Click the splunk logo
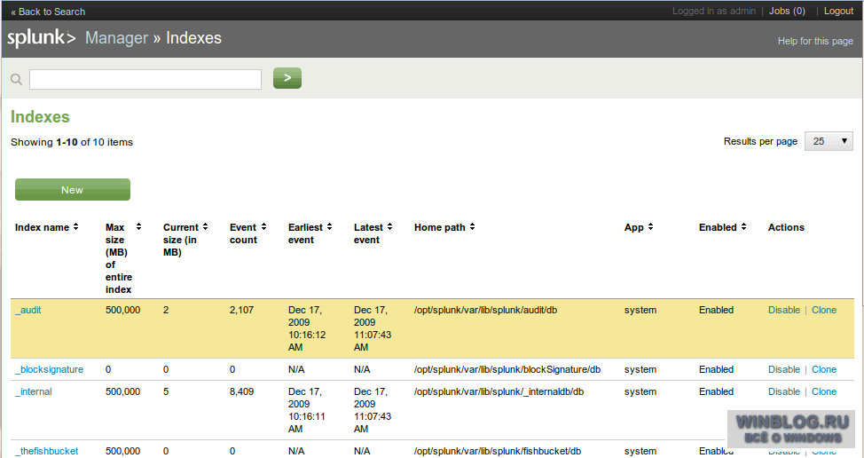 [x=42, y=38]
